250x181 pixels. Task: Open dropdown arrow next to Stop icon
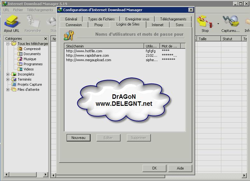(x=218, y=24)
